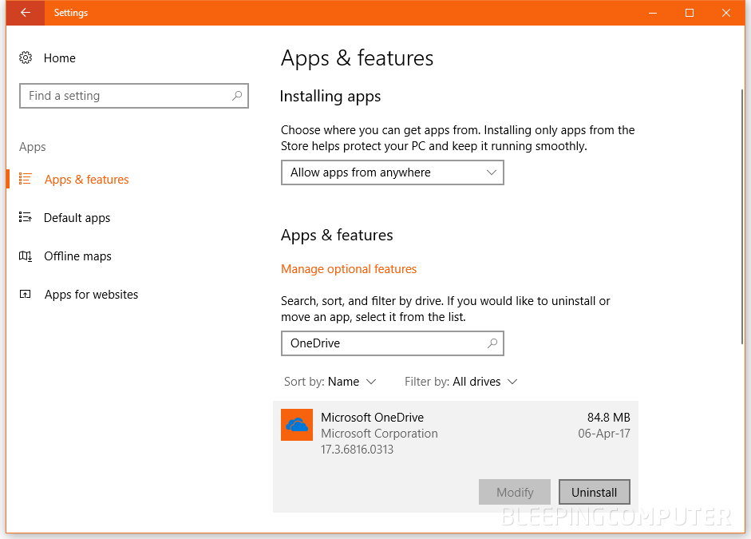751x539 pixels.
Task: Click the Default apps sidebar icon
Action: coord(25,217)
